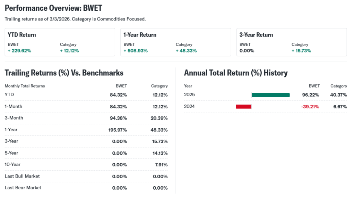Click the -39.21% BWET return for 2024

coord(310,107)
